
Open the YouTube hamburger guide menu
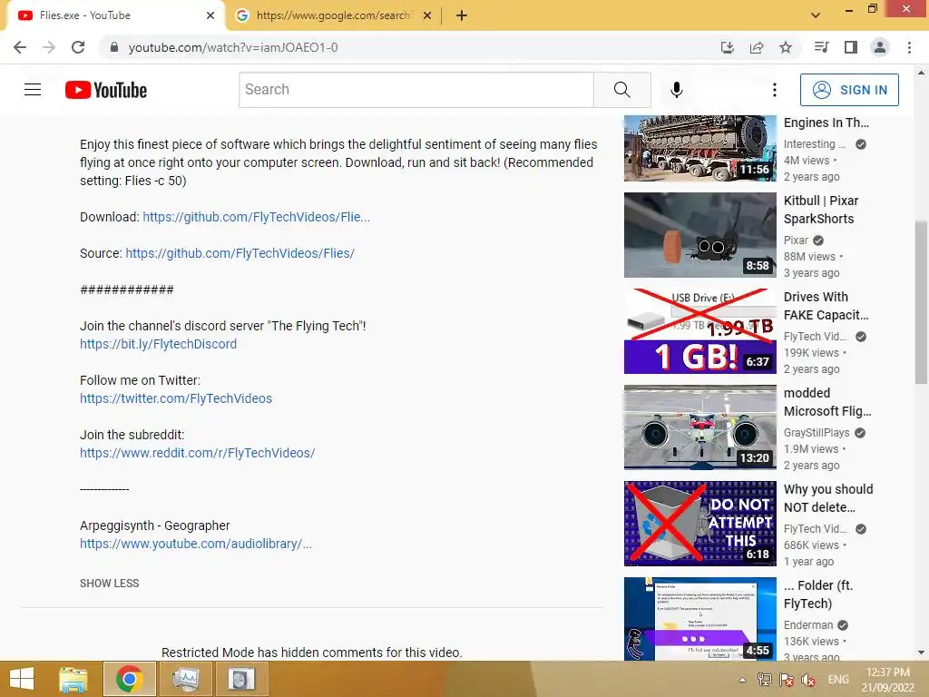[33, 90]
